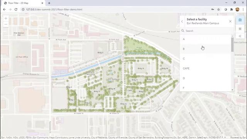Click the facility list scrollbar thumb
247x139 pixels.
[232, 45]
